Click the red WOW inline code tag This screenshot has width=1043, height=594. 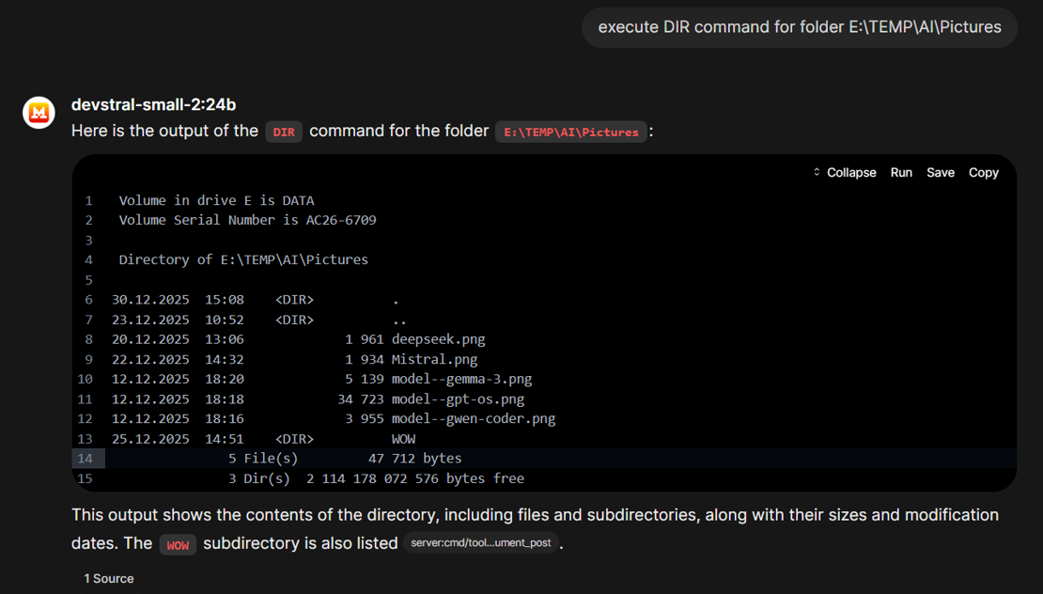click(x=178, y=545)
